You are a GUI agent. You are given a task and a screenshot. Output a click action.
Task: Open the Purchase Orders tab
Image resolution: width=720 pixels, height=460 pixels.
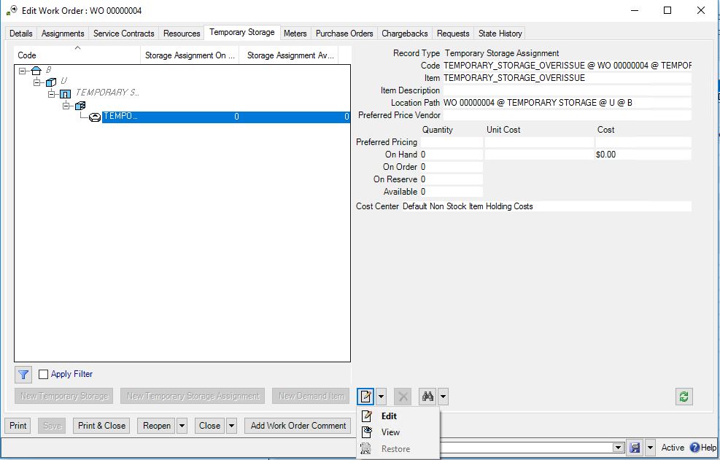click(344, 34)
